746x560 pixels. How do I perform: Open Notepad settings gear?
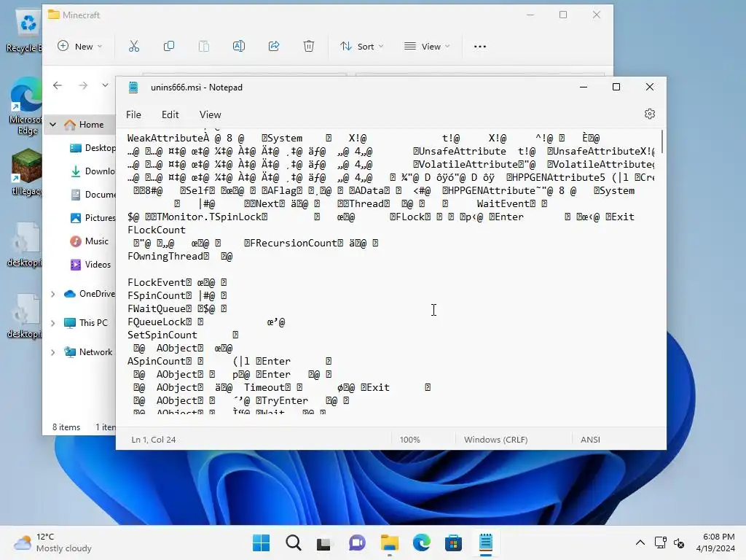click(x=649, y=114)
